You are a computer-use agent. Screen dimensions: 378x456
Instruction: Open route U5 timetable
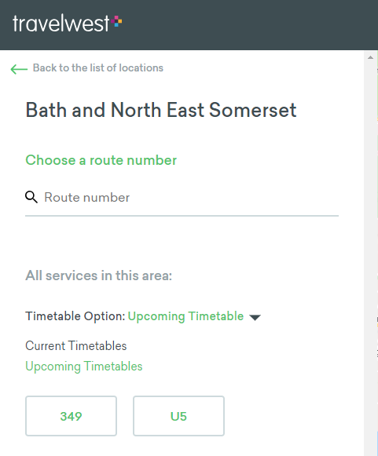click(179, 416)
